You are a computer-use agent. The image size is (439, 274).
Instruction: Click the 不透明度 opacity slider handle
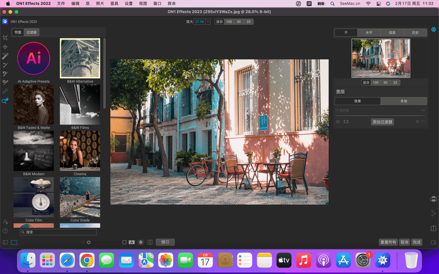(x=424, y=116)
